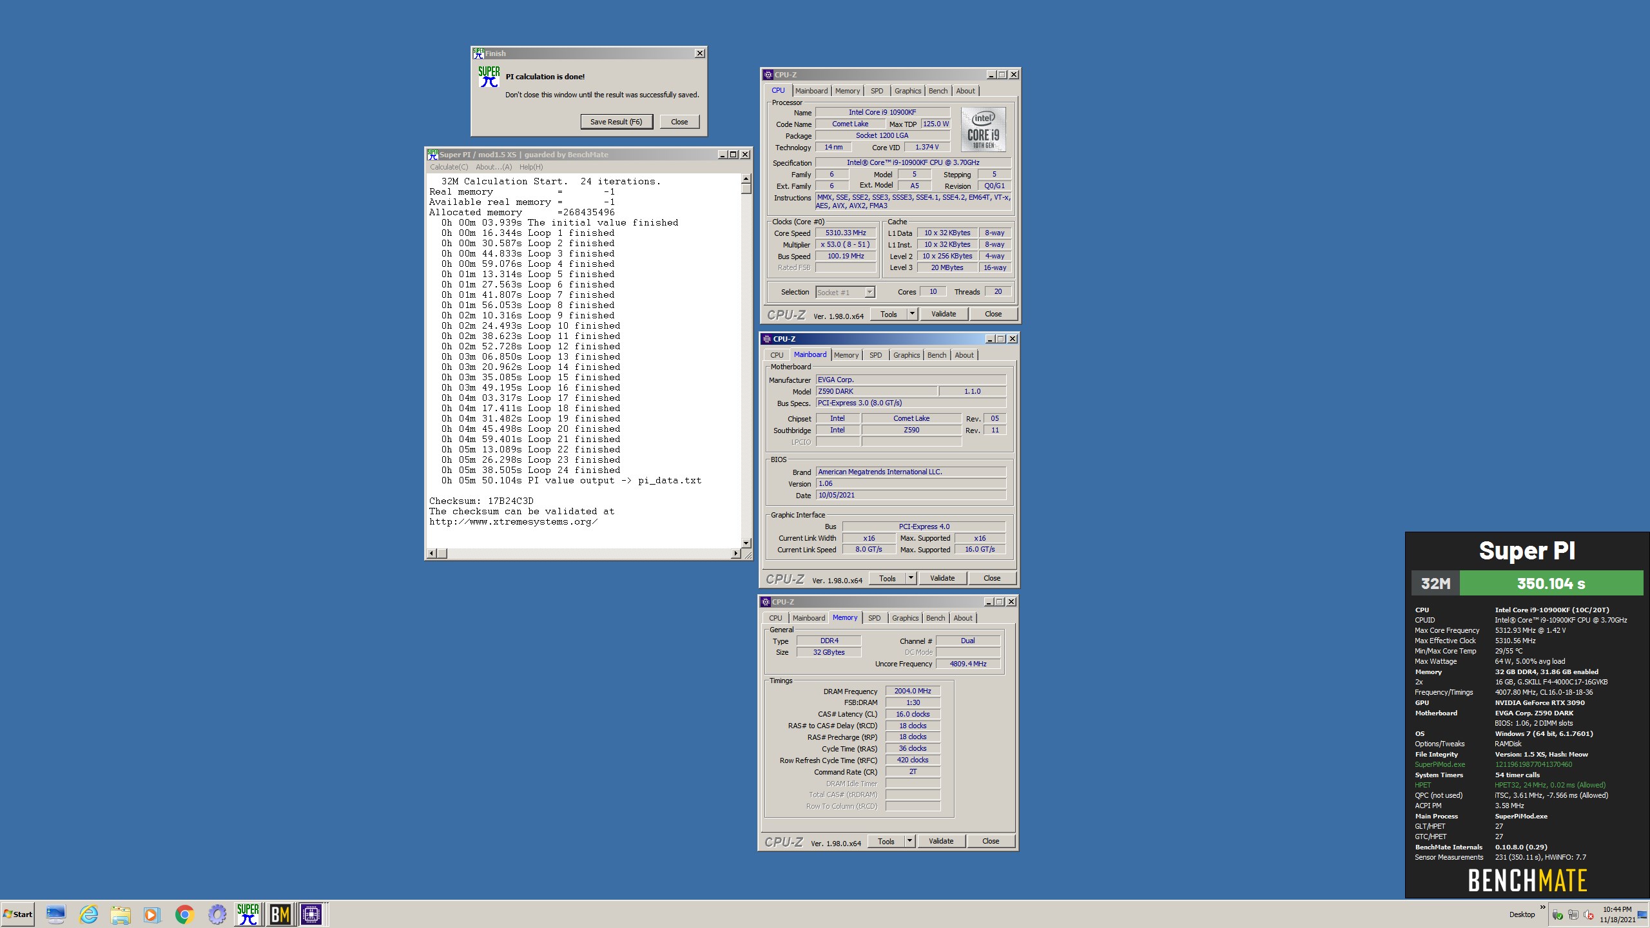Click the gear settings taskbar icon
The image size is (1650, 928).
(x=217, y=914)
